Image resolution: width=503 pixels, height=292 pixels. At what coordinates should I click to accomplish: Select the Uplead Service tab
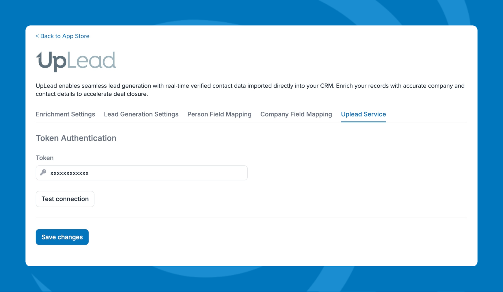click(363, 114)
